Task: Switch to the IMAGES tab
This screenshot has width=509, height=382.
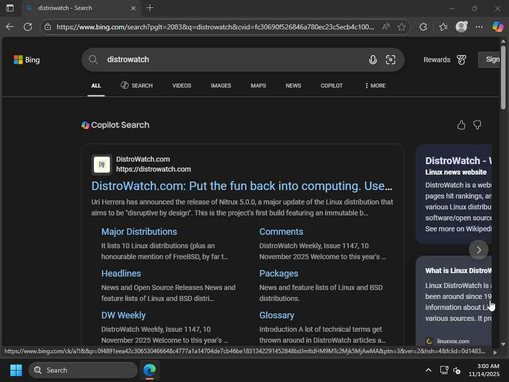Action: pos(221,86)
